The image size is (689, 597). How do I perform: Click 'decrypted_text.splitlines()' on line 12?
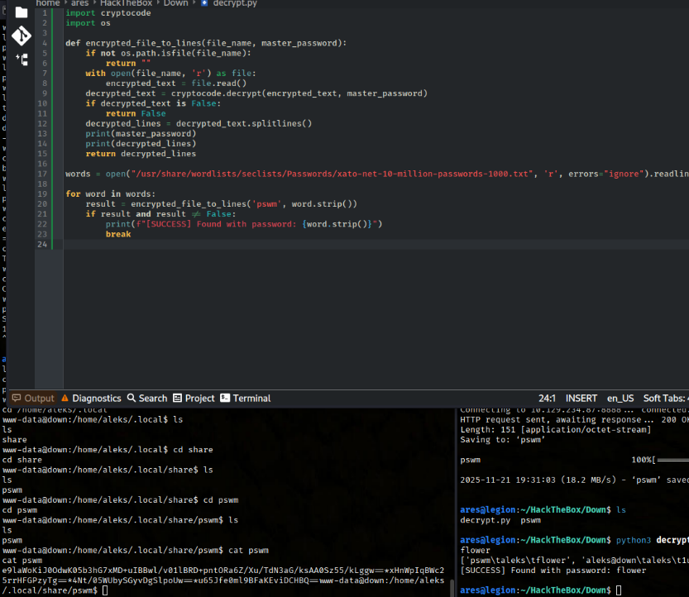(244, 123)
